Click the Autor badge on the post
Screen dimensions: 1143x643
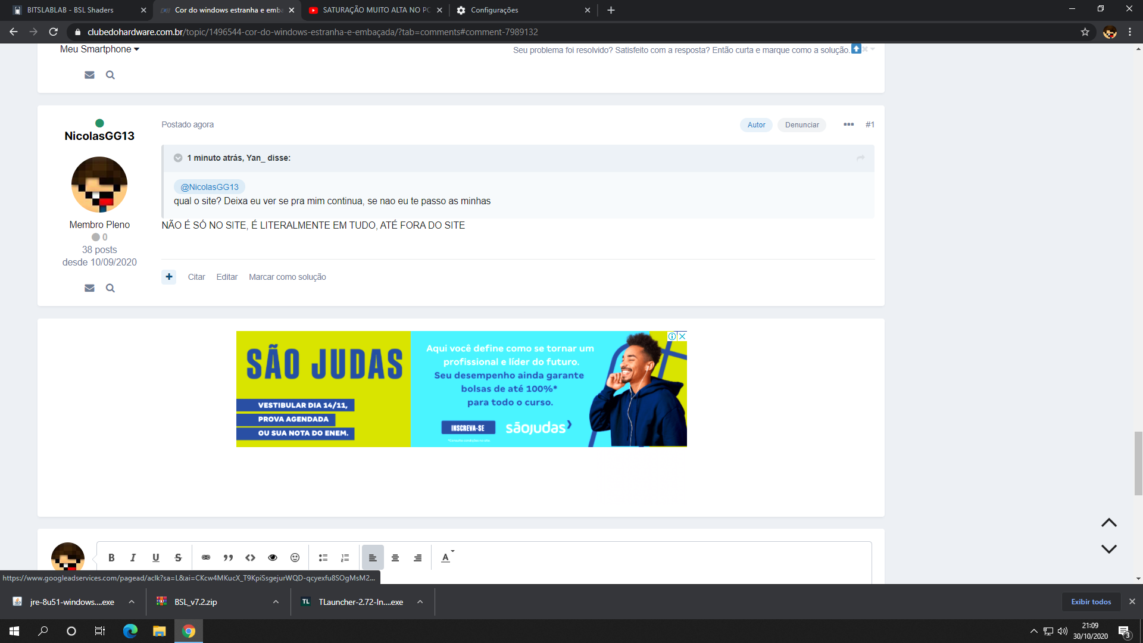[x=756, y=125]
